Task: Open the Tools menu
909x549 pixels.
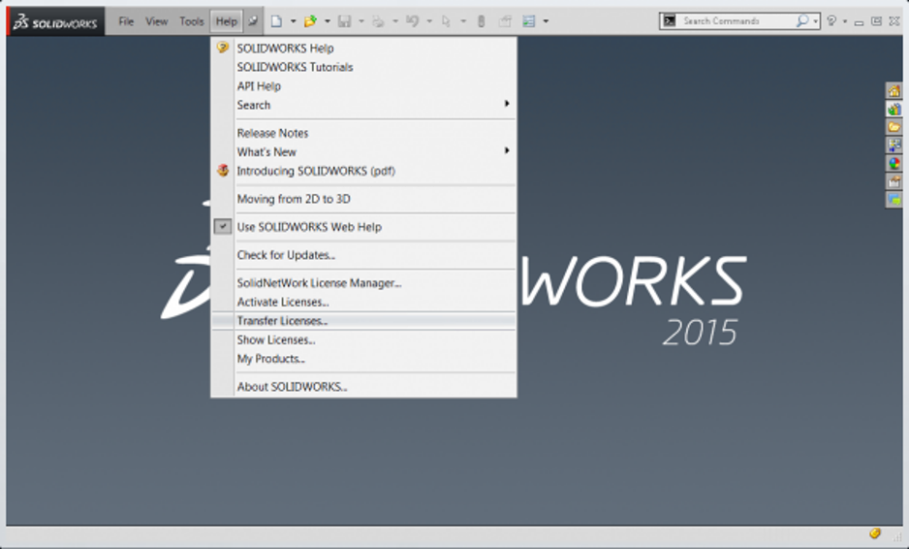Action: pyautogui.click(x=191, y=21)
